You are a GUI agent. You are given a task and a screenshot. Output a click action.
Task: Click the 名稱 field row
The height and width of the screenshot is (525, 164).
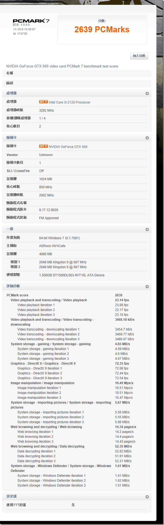point(77,73)
